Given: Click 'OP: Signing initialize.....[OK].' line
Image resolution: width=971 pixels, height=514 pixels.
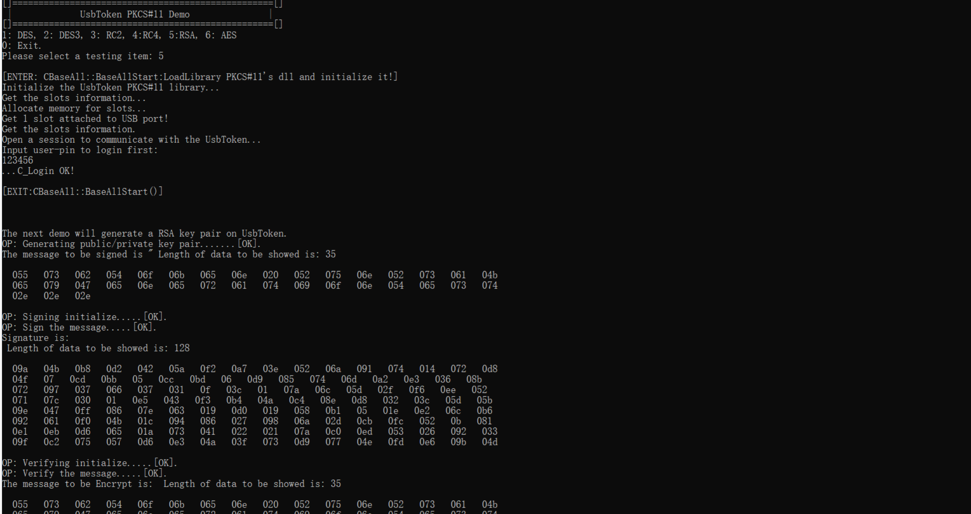Looking at the screenshot, I should pyautogui.click(x=85, y=317).
